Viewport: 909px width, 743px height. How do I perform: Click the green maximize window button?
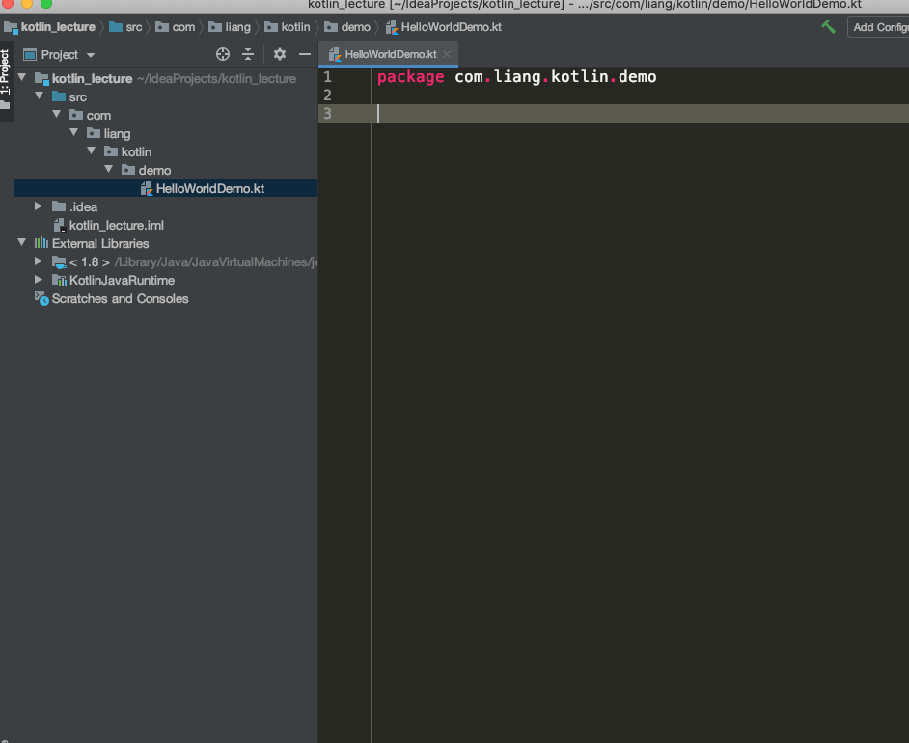[45, 4]
